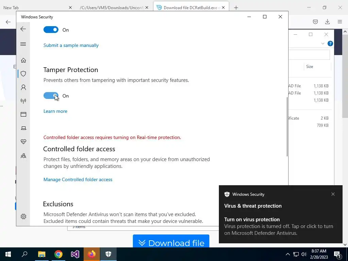Toggle the switch above Submit a sample
The width and height of the screenshot is (348, 261).
(51, 30)
